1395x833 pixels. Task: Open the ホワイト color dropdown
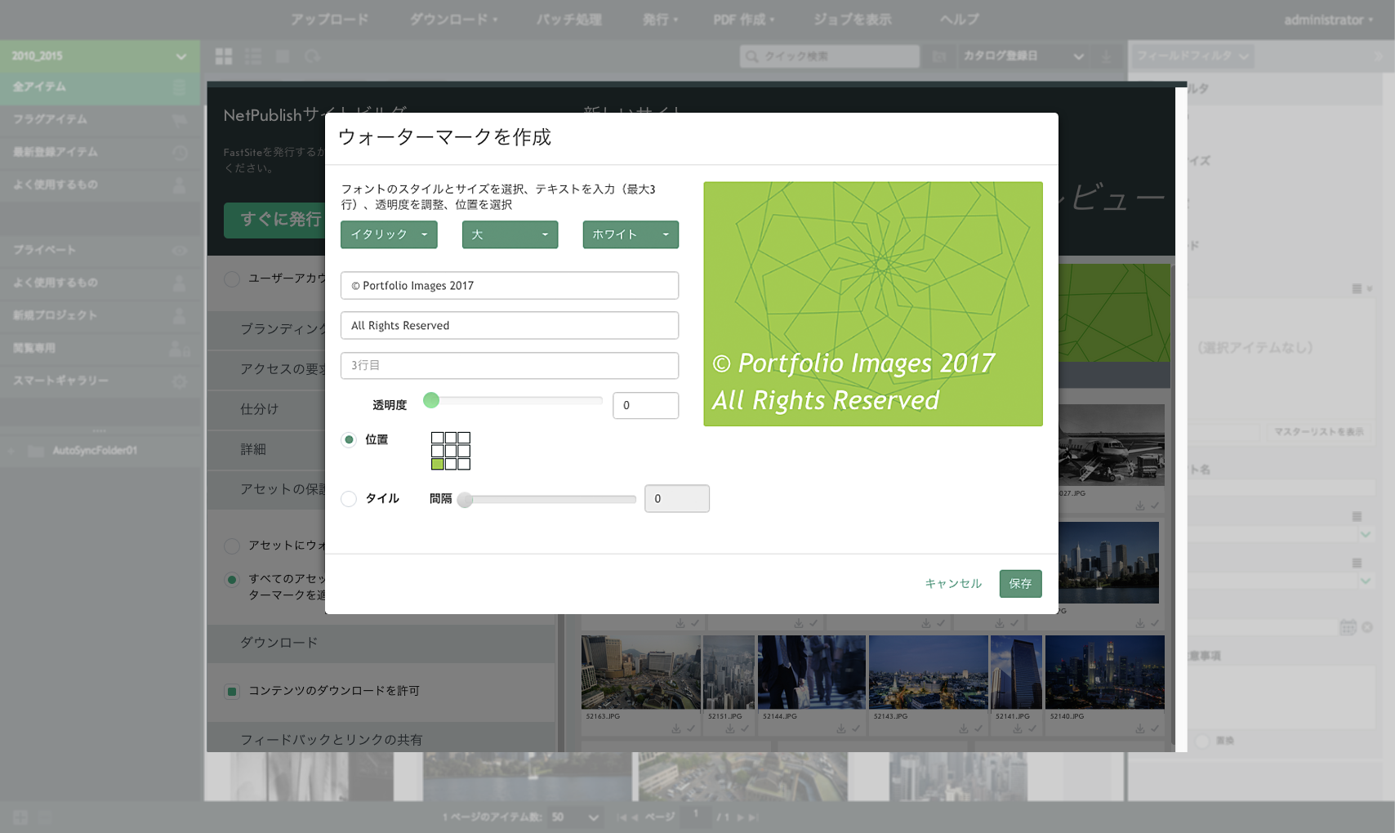(x=630, y=234)
